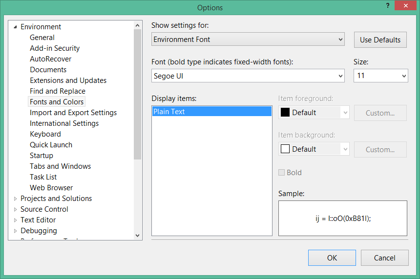Open the Size dropdown
420x279 pixels.
coord(380,76)
